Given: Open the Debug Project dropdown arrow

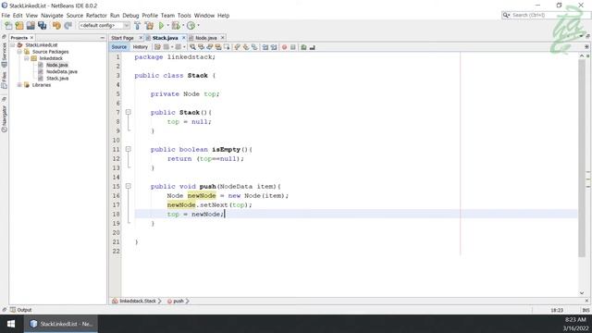Looking at the screenshot, I should 183,25.
